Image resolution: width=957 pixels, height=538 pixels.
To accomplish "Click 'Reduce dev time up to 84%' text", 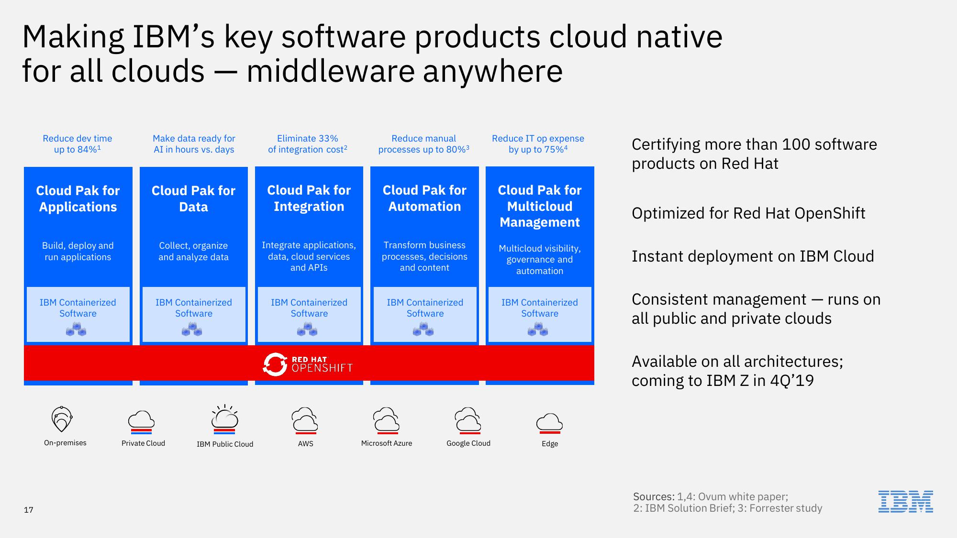I will click(78, 144).
